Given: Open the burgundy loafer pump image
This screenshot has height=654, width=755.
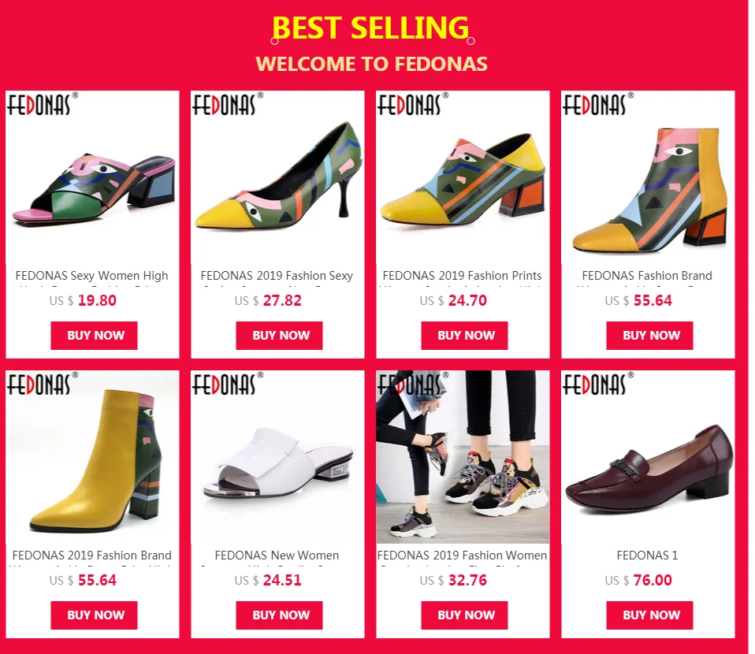Looking at the screenshot, I should (648, 457).
